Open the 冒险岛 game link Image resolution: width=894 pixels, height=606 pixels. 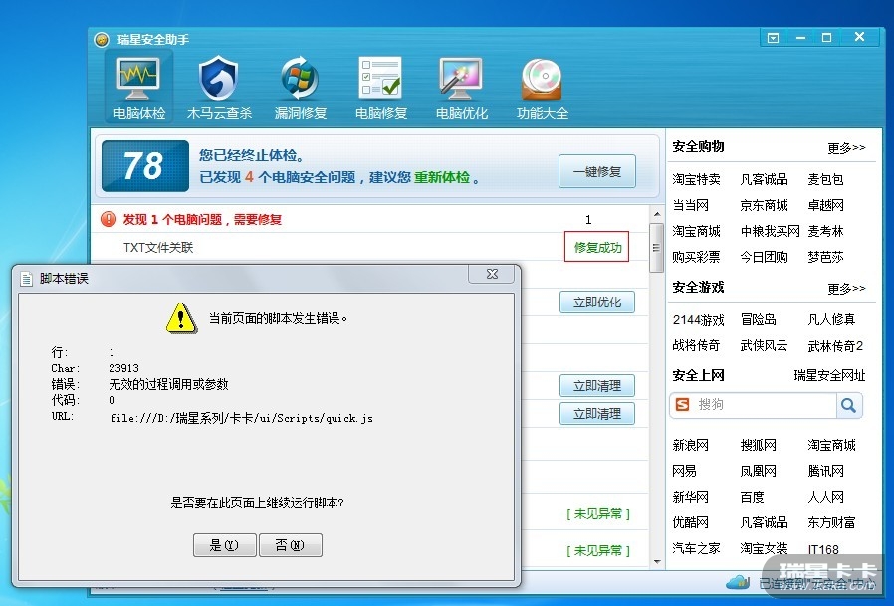coord(759,319)
